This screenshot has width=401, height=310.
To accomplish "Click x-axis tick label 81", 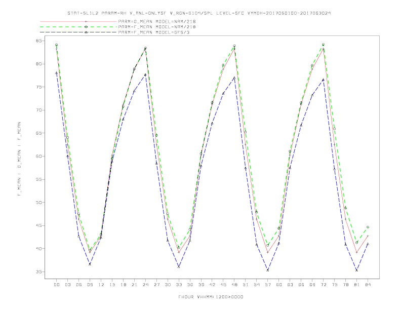I will click(x=357, y=285).
